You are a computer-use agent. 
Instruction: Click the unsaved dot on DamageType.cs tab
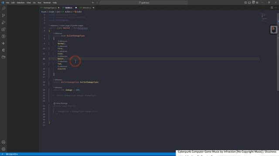click(x=58, y=8)
